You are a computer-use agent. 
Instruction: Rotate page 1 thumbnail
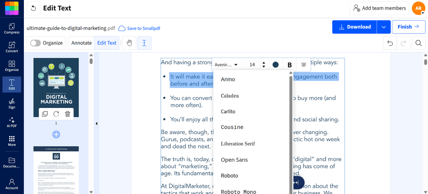coord(56,114)
